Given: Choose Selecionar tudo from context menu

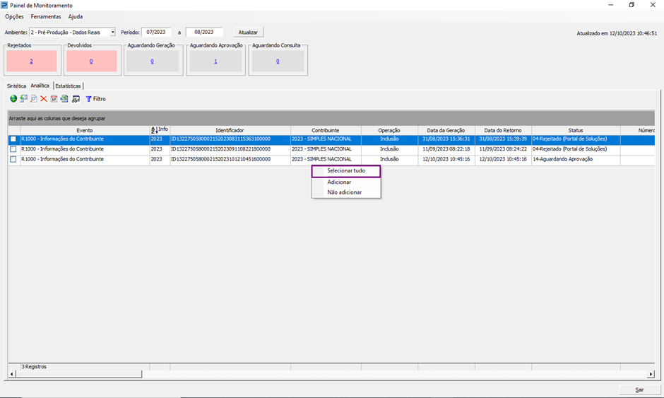Looking at the screenshot, I should [x=346, y=171].
